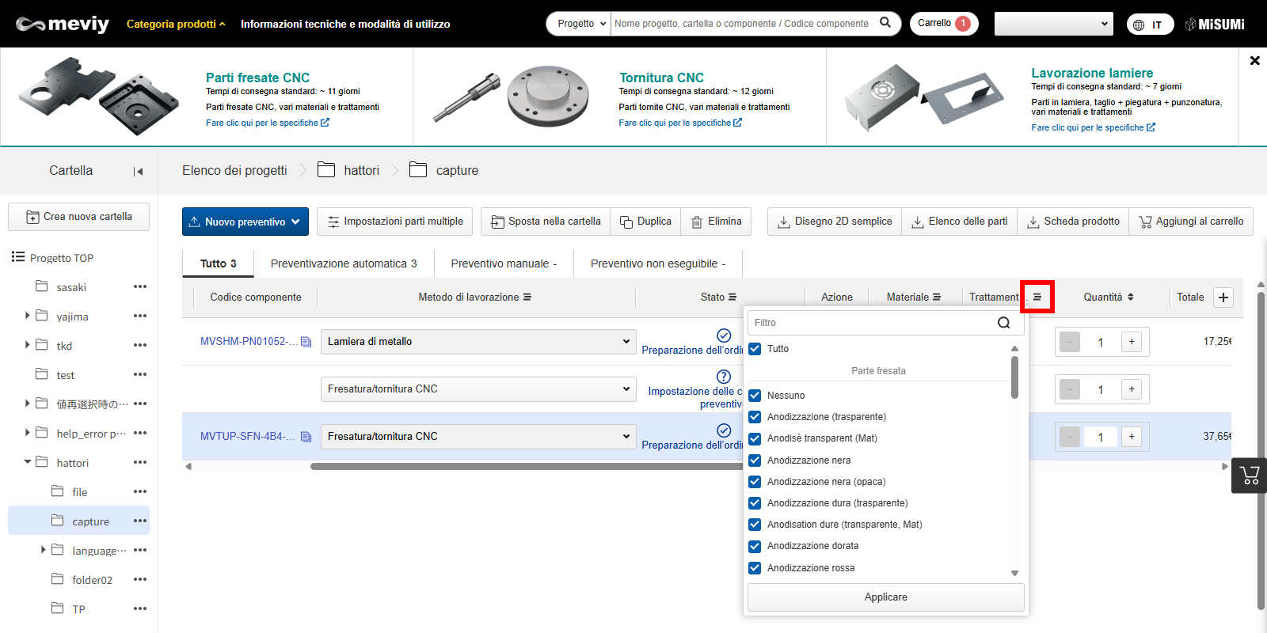
Task: Click Aggiungi al carrello button
Action: tap(1191, 222)
